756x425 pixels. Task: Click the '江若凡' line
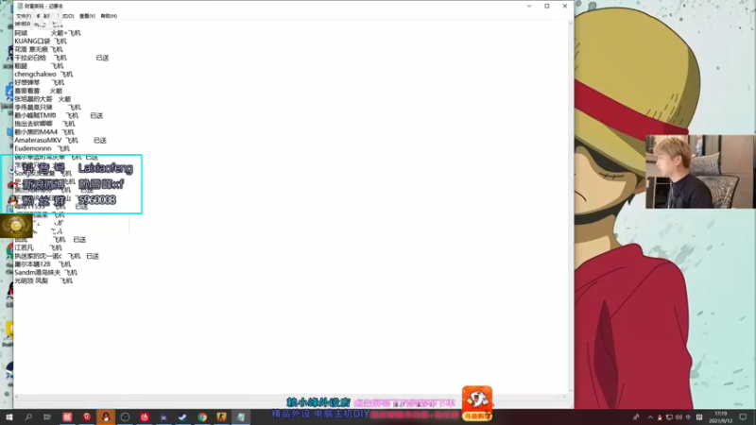[38, 247]
